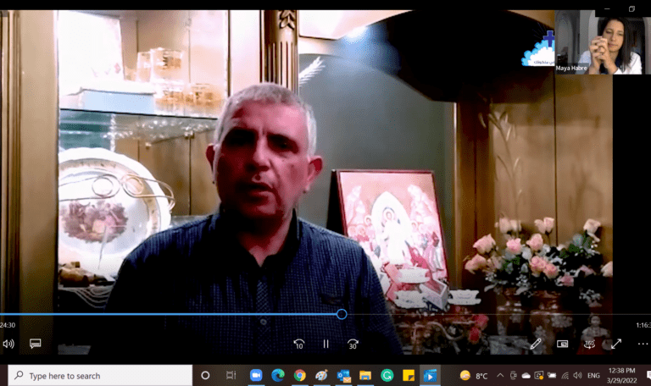The height and width of the screenshot is (386, 651).
Task: Open the Wi-Fi network flyout
Action: (x=565, y=376)
